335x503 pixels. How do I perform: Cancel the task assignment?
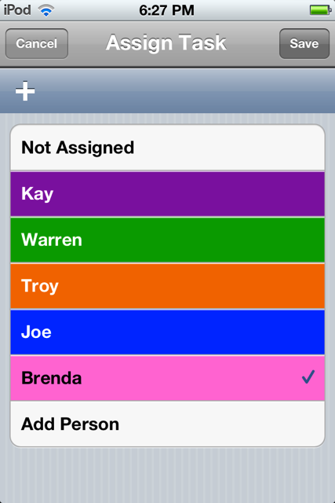coord(37,44)
